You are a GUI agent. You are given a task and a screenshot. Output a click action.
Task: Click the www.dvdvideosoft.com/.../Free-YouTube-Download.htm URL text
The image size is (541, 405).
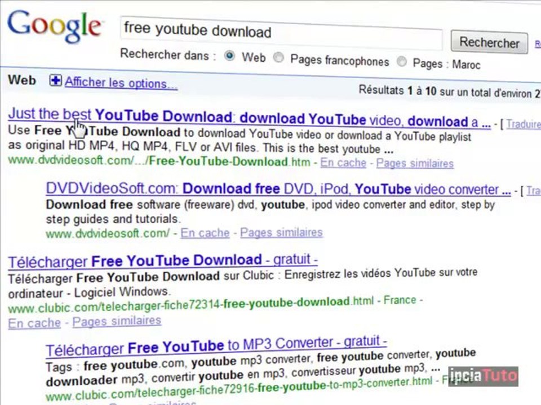[x=159, y=161]
